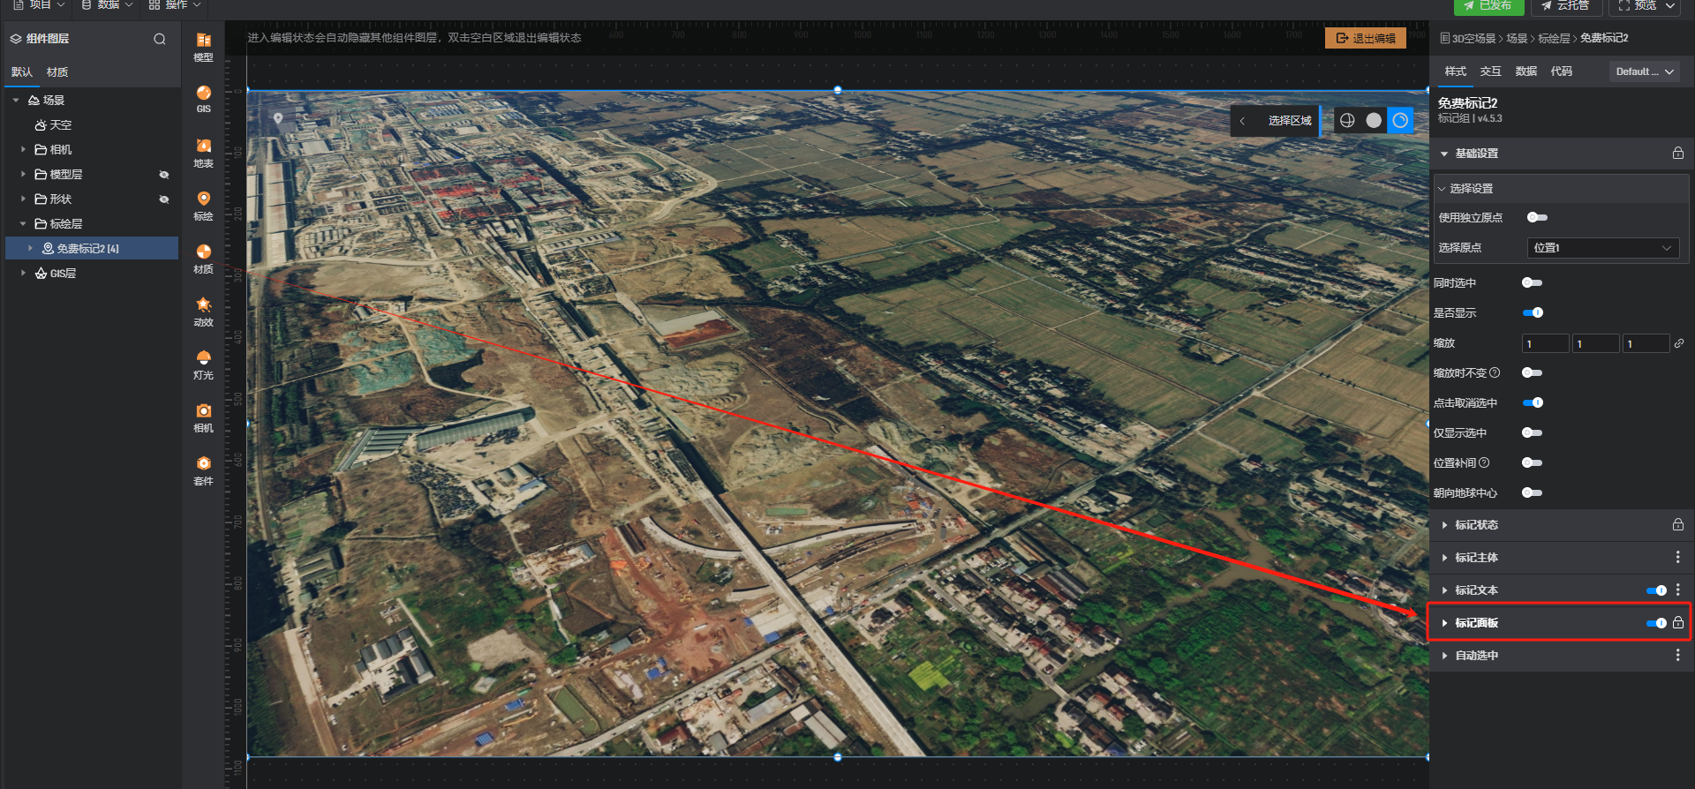This screenshot has width=1695, height=789.
Task: Collapse the 选择设置 subsection
Action: coord(1442,189)
